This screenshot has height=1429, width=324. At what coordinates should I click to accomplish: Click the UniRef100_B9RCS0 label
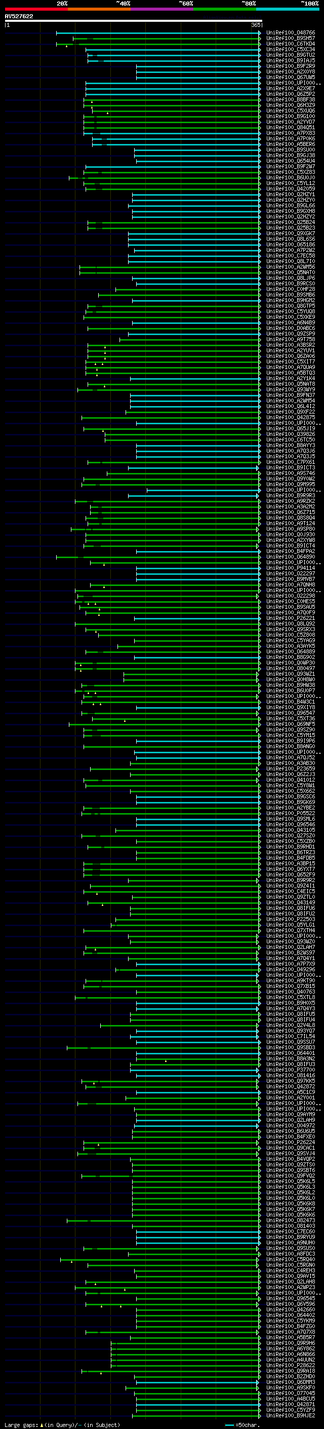(290, 283)
